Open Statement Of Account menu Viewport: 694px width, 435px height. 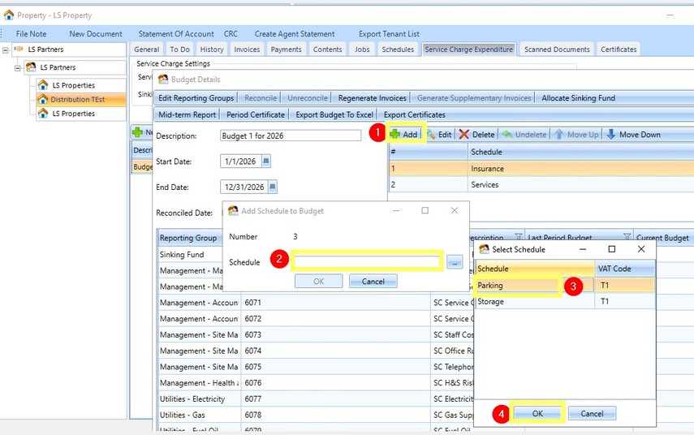click(x=175, y=33)
